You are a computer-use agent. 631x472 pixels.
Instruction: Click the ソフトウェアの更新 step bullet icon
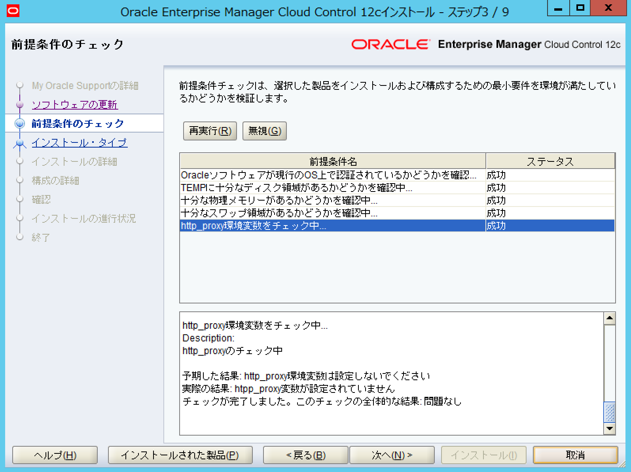point(20,105)
